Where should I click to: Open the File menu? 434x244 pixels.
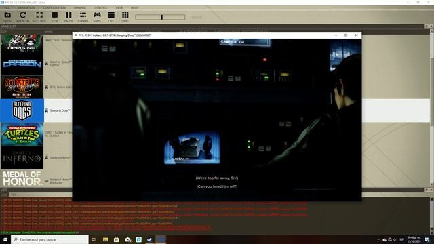(x=7, y=7)
